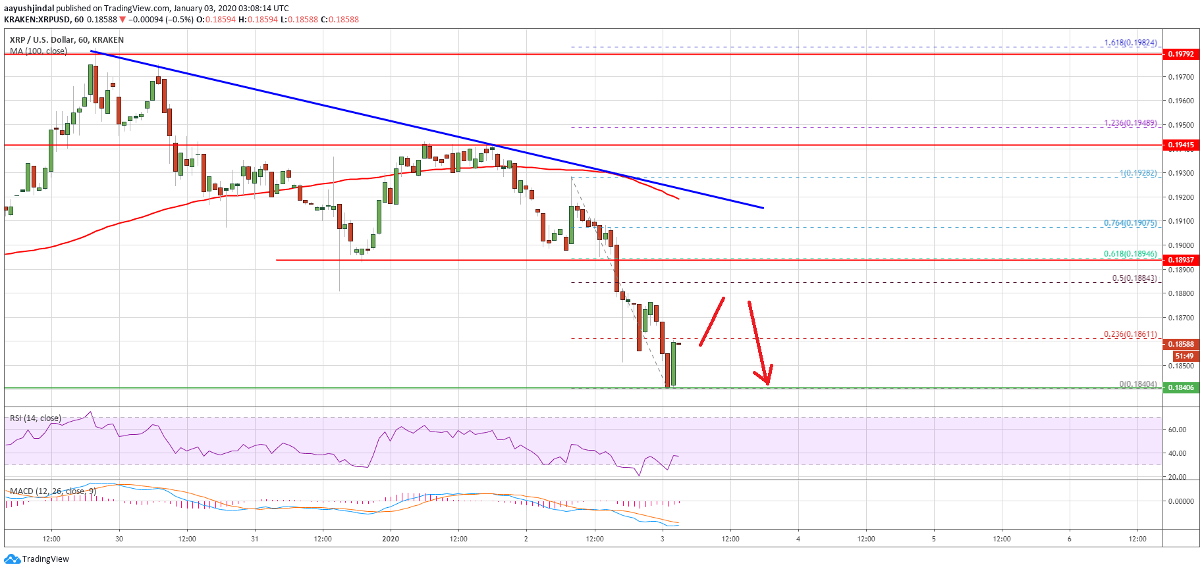Click the C:0.18588 close price value
The height and width of the screenshot is (571, 1204).
tap(339, 20)
